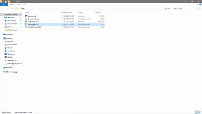Screen dimensions: 202x114
Task: Open the Fil menu tab
Action: click(x=4, y=4)
